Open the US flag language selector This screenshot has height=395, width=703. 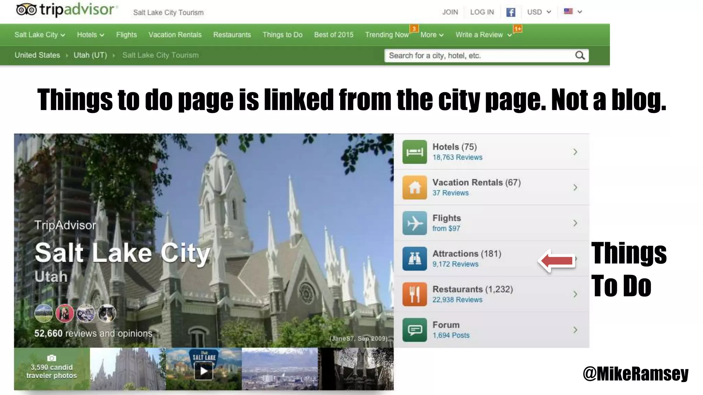click(x=573, y=12)
